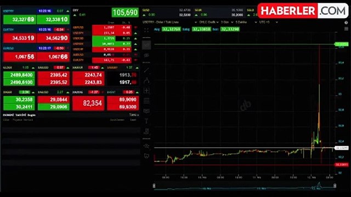Click the red tile value 2243,83
Viewport: 351px width, 197px height.
coord(88,82)
